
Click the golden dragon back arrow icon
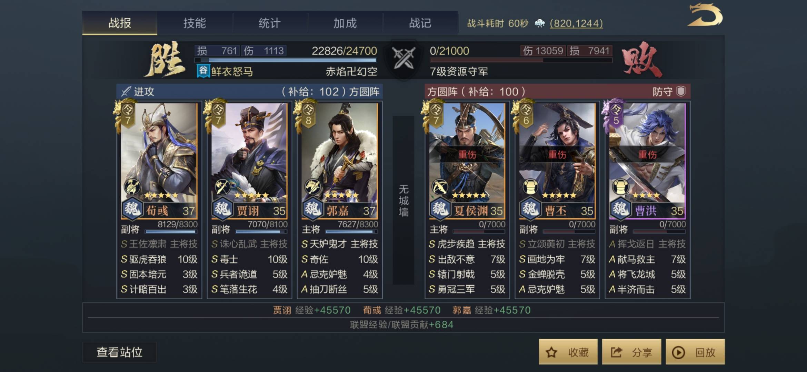coord(705,15)
